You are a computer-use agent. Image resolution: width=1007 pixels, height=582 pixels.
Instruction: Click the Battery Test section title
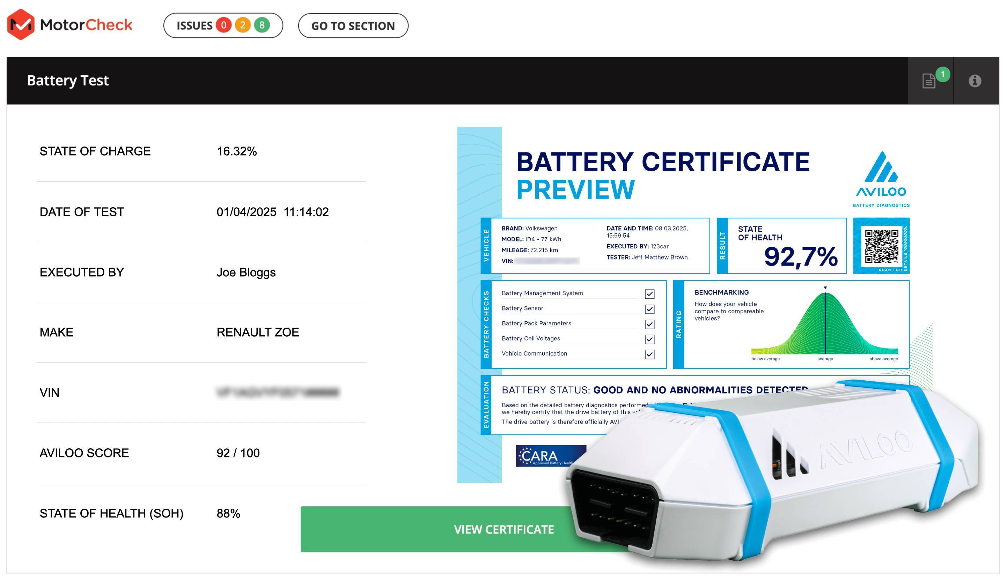[x=67, y=81]
